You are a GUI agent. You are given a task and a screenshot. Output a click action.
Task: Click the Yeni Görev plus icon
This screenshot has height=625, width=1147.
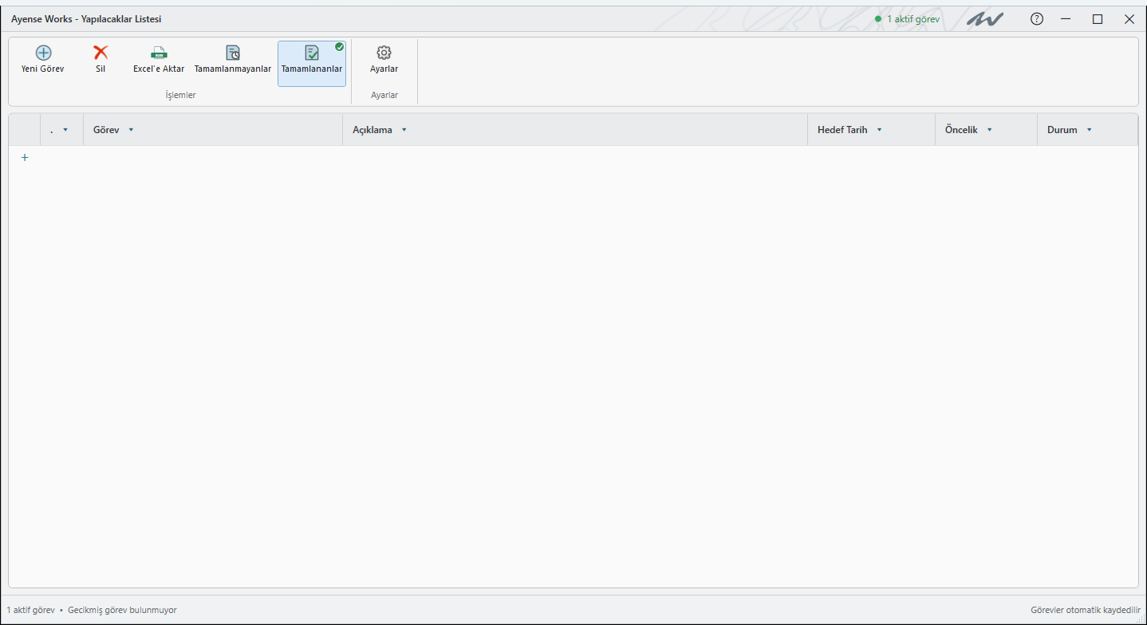coord(43,53)
